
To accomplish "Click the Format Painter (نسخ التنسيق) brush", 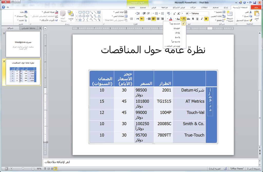I will (x=251, y=20).
